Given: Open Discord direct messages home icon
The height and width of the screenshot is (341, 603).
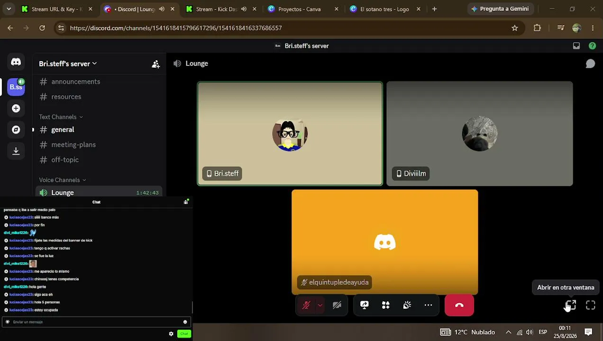Looking at the screenshot, I should pyautogui.click(x=16, y=62).
